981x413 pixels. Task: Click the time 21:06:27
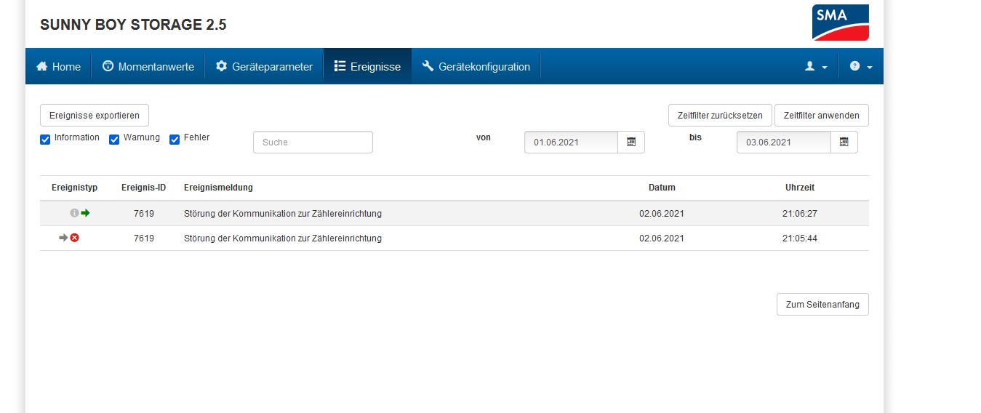800,214
